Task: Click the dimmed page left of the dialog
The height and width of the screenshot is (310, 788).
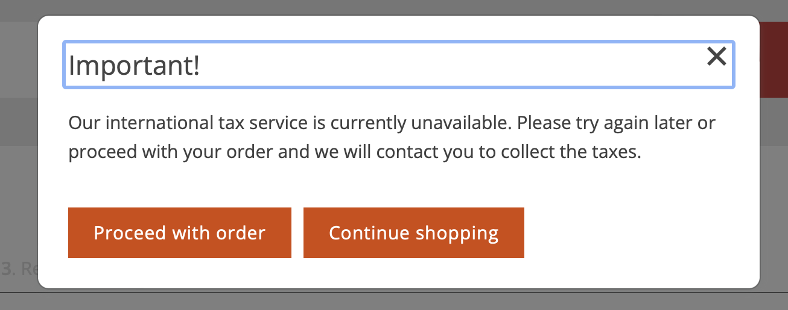Action: click(18, 181)
